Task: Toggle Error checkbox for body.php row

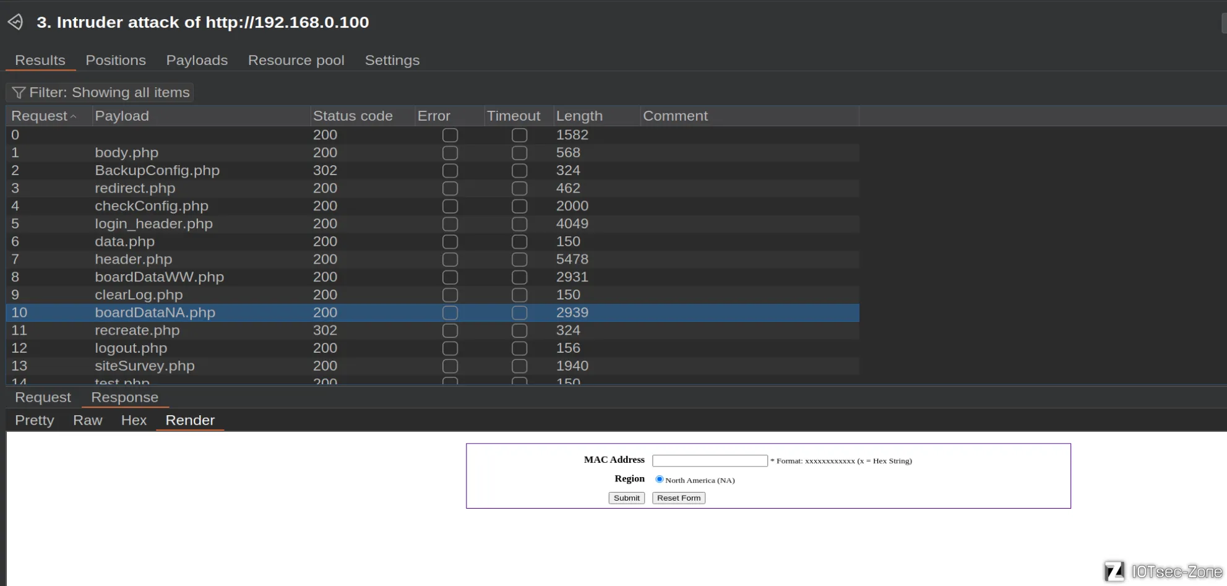Action: point(450,153)
